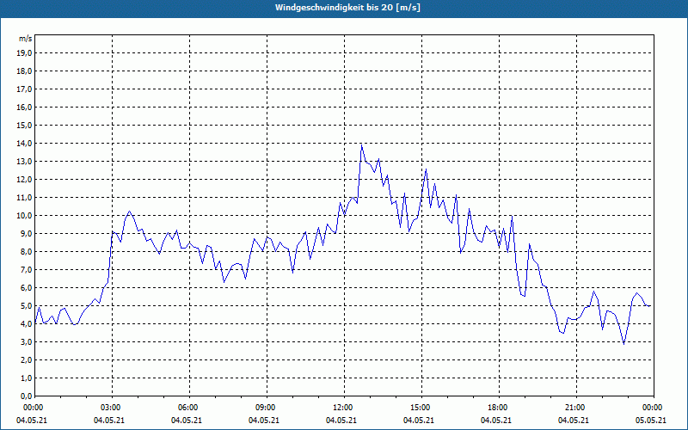Viewport: 688px width, 430px height.
Task: Click the "7,0" y-axis label
Action: click(27, 269)
